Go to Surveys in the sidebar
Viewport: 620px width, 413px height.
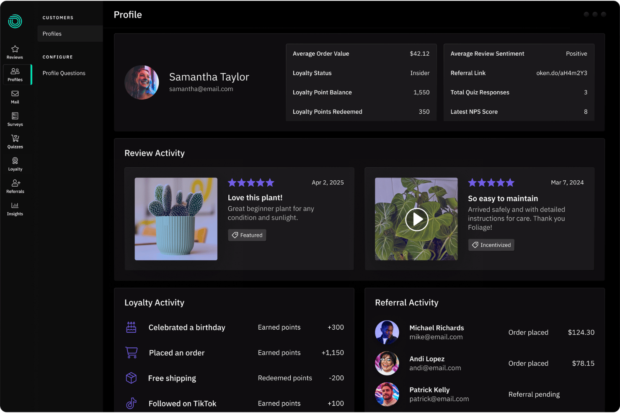click(x=15, y=119)
